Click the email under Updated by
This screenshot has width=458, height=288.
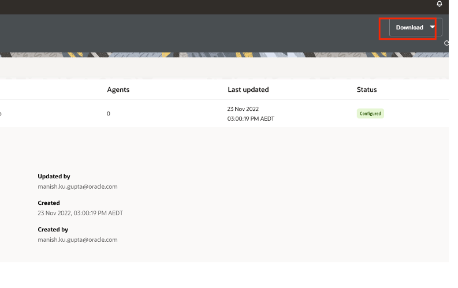coord(77,186)
